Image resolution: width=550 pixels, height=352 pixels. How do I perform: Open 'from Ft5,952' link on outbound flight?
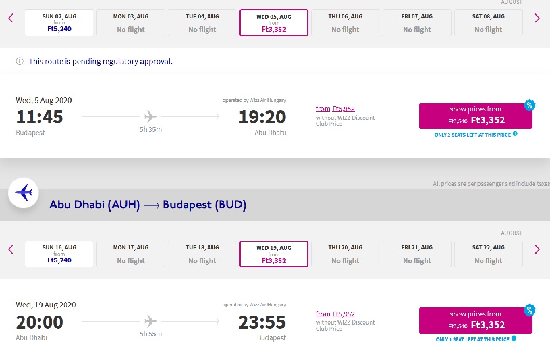pyautogui.click(x=335, y=109)
